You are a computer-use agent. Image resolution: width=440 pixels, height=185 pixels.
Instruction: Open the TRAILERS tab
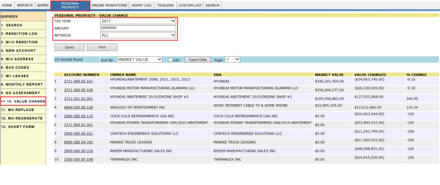click(x=165, y=5)
